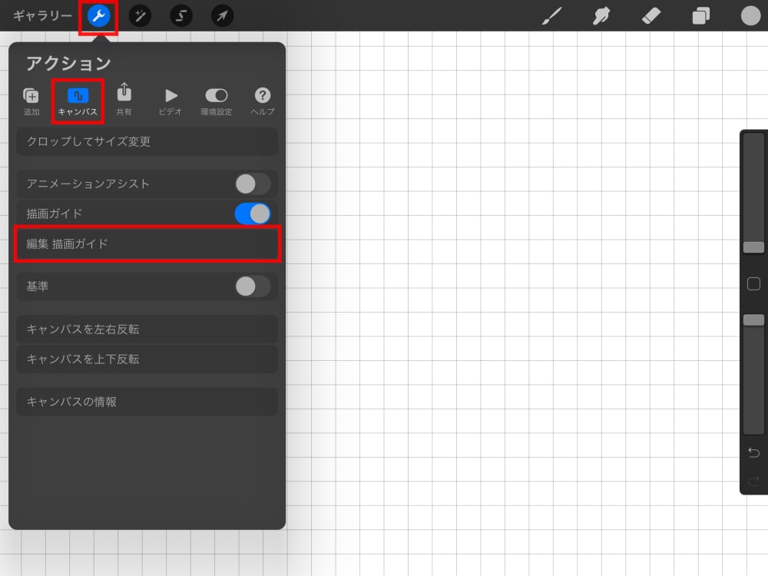768x576 pixels.
Task: Select クロップしてサイズ変更
Action: [147, 141]
